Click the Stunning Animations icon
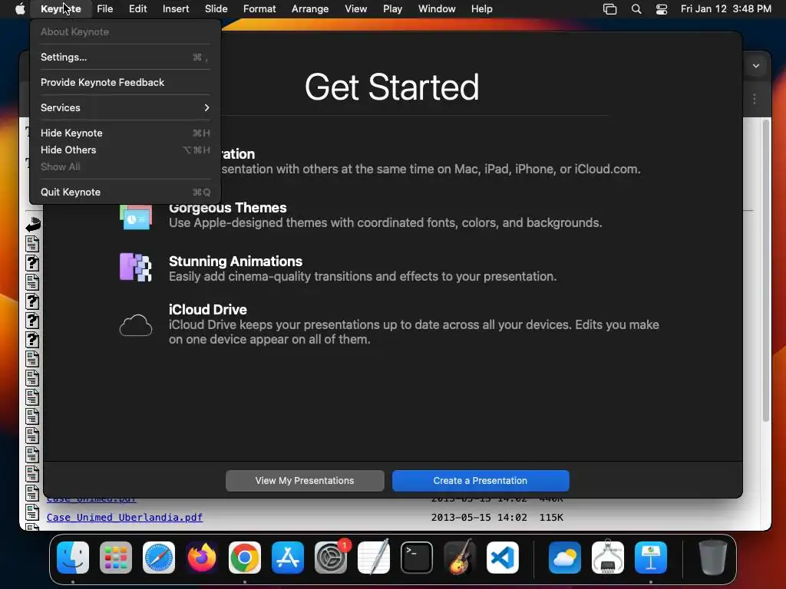The image size is (786, 589). pos(135,268)
